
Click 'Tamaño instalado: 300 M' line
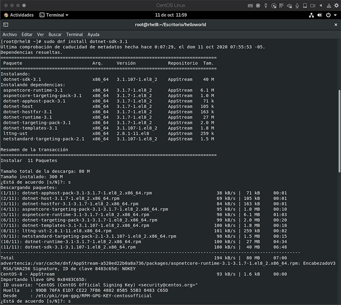tap(32, 177)
